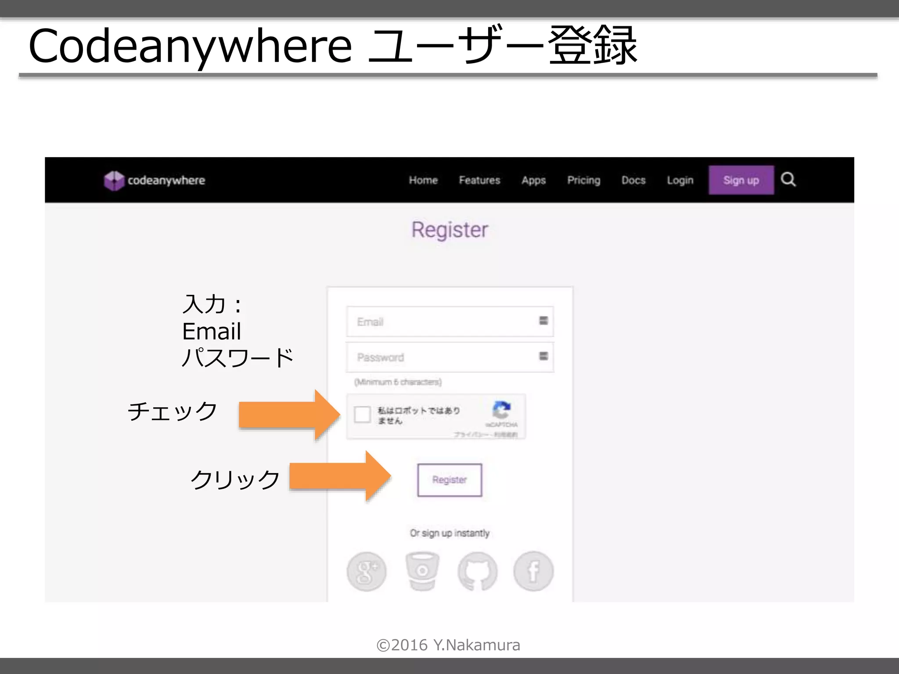
Task: Click the purple Sign up button
Action: tap(741, 180)
